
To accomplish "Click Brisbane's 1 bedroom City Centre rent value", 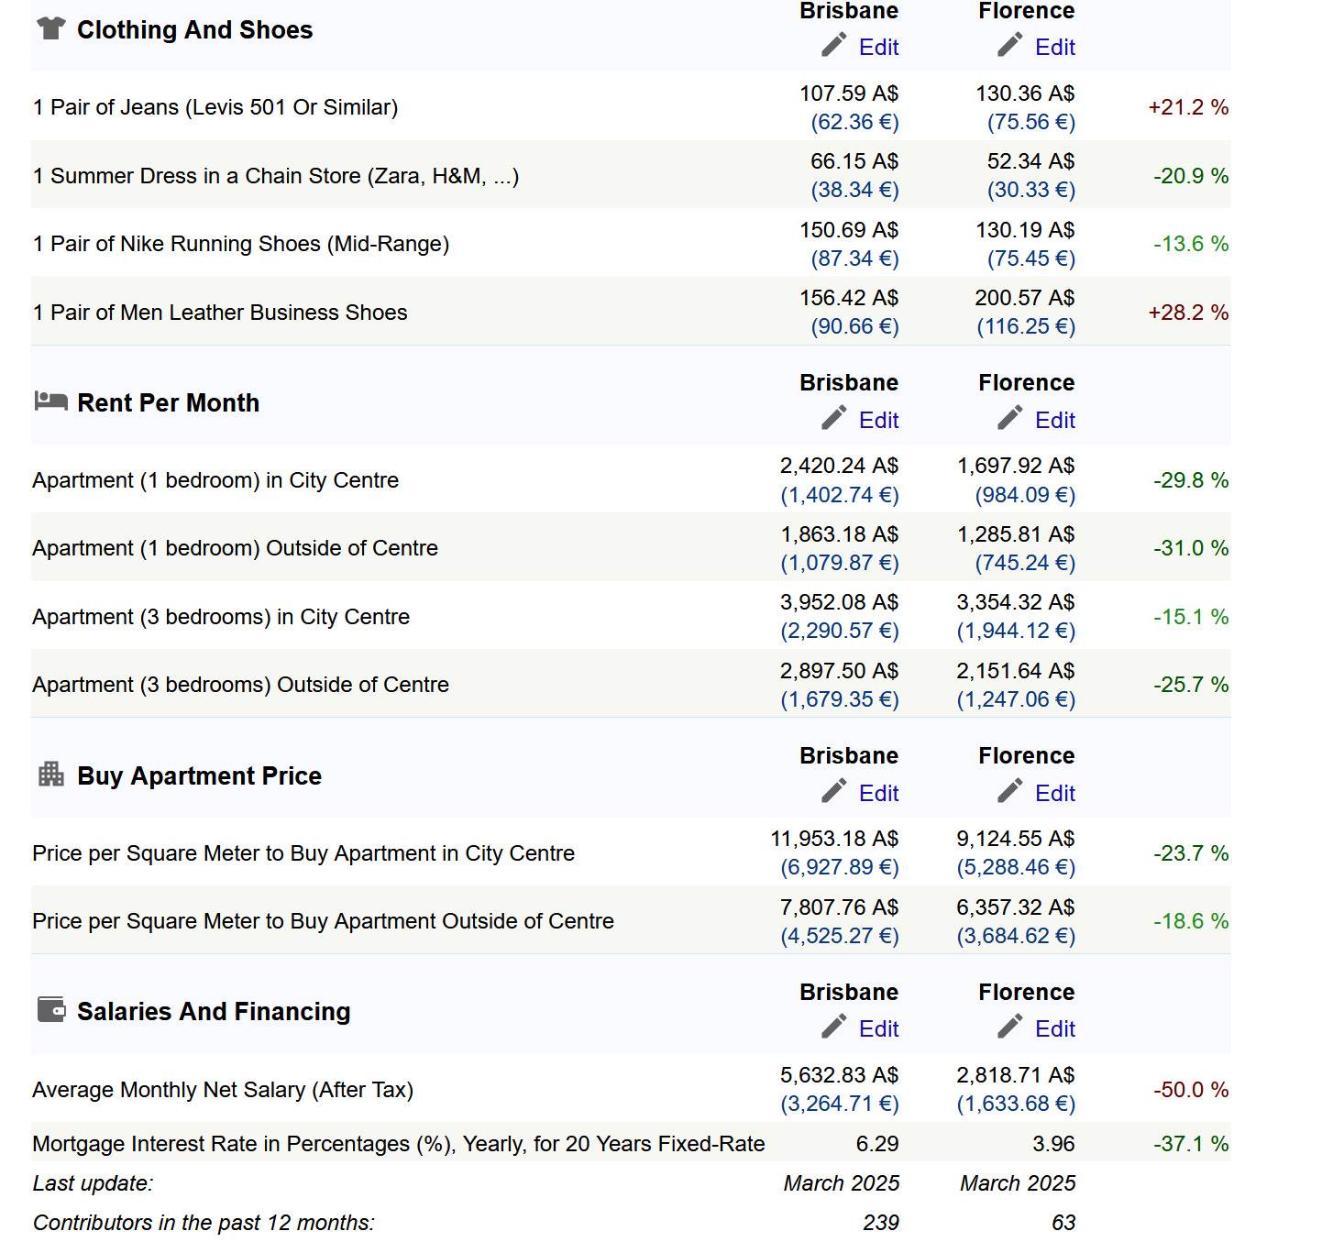I will click(839, 467).
